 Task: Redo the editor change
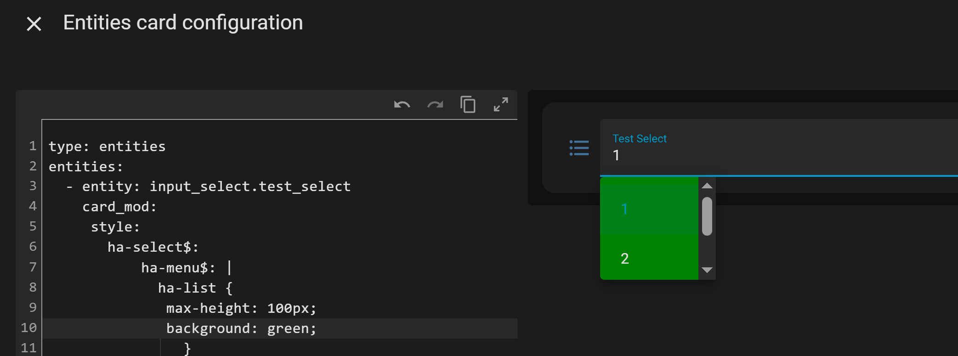pyautogui.click(x=435, y=105)
